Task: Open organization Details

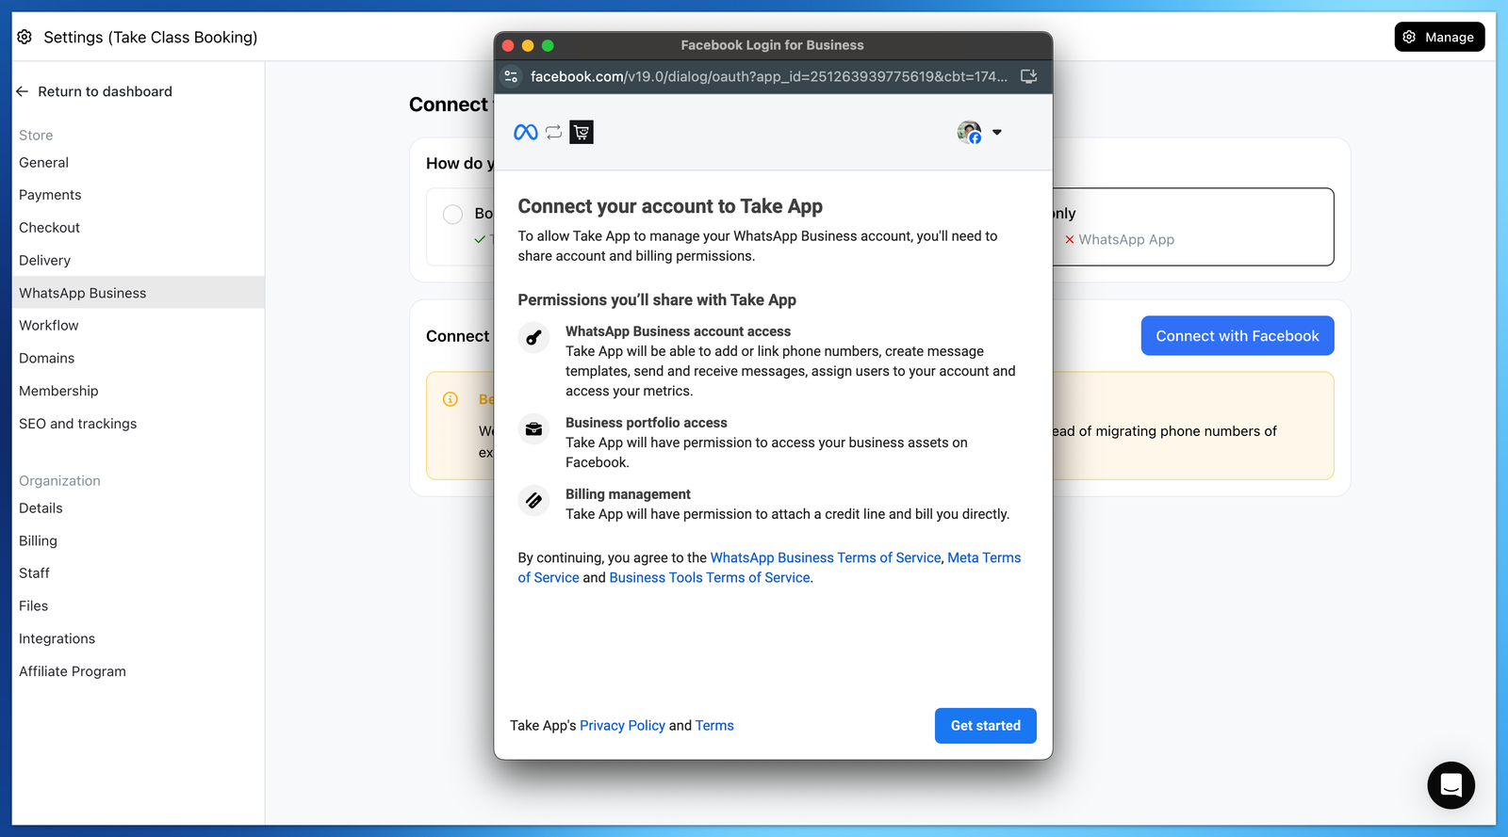Action: click(41, 508)
